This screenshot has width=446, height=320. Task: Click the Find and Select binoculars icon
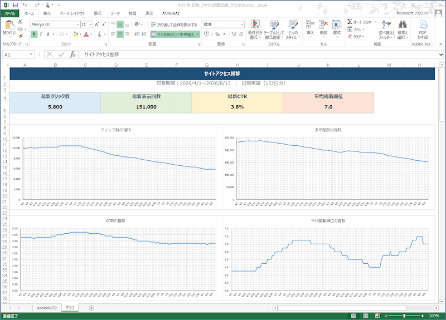pyautogui.click(x=403, y=24)
